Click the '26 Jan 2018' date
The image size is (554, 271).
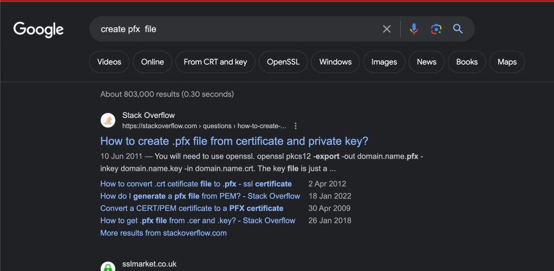330,221
